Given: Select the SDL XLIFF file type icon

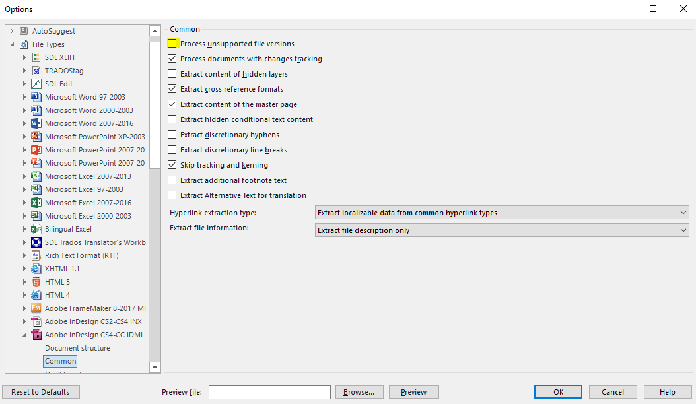Looking at the screenshot, I should coord(36,57).
